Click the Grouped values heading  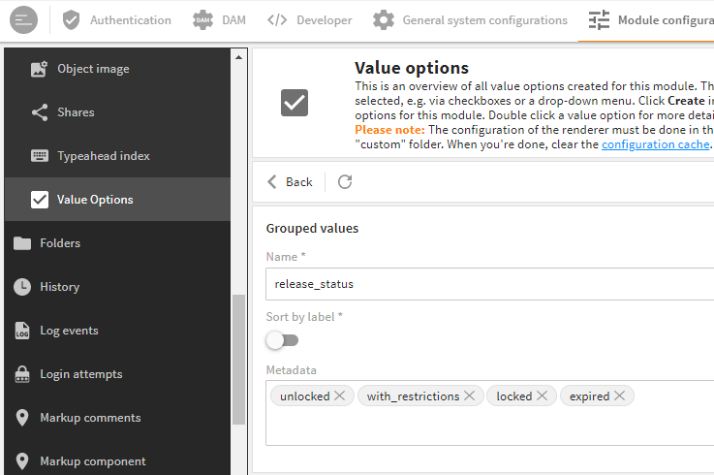312,228
